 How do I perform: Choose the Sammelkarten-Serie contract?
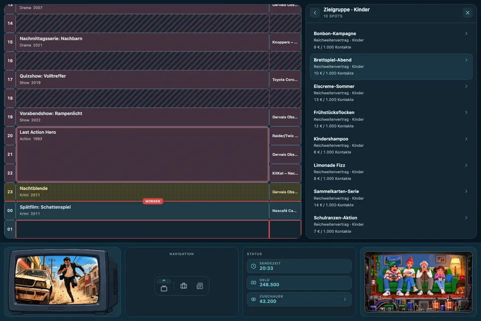(x=391, y=198)
